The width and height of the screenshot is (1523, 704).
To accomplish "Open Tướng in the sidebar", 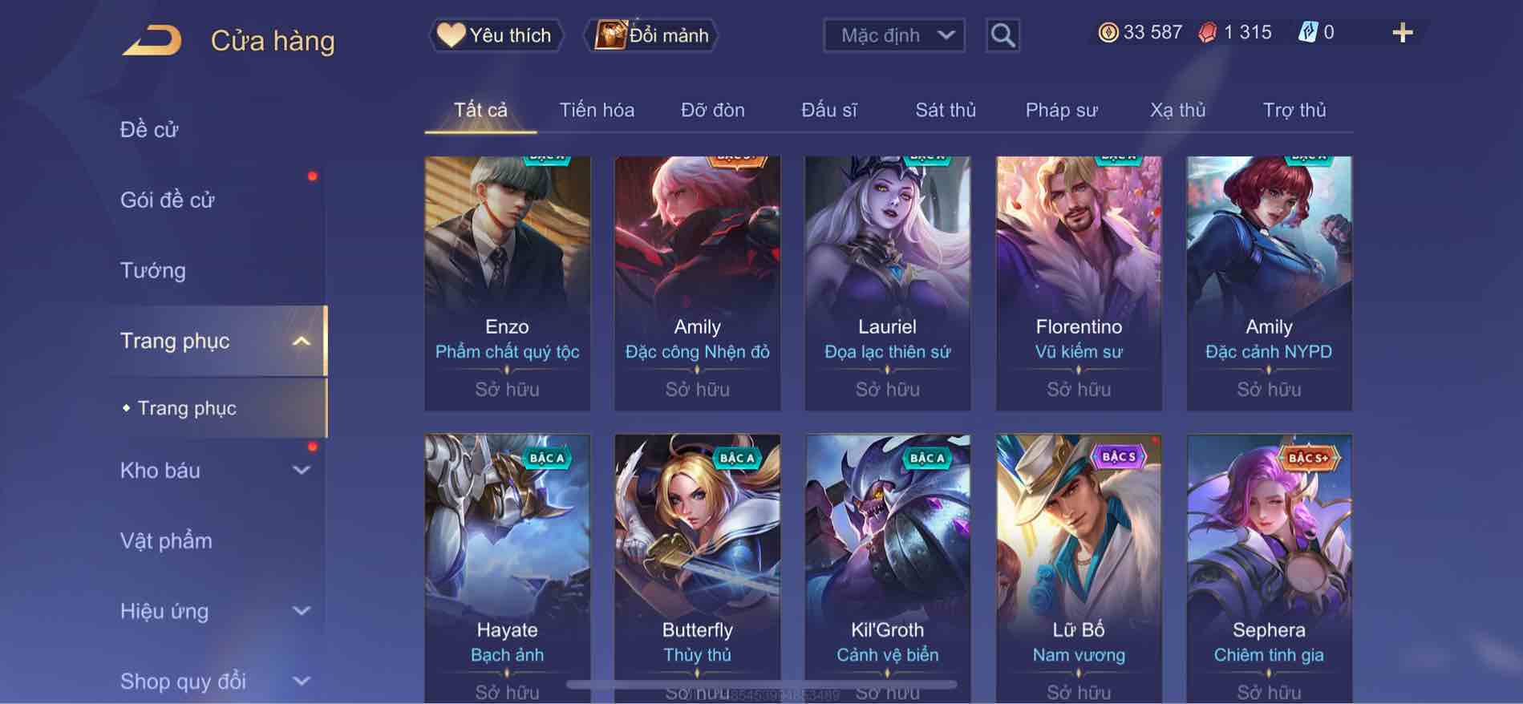I will [x=153, y=270].
